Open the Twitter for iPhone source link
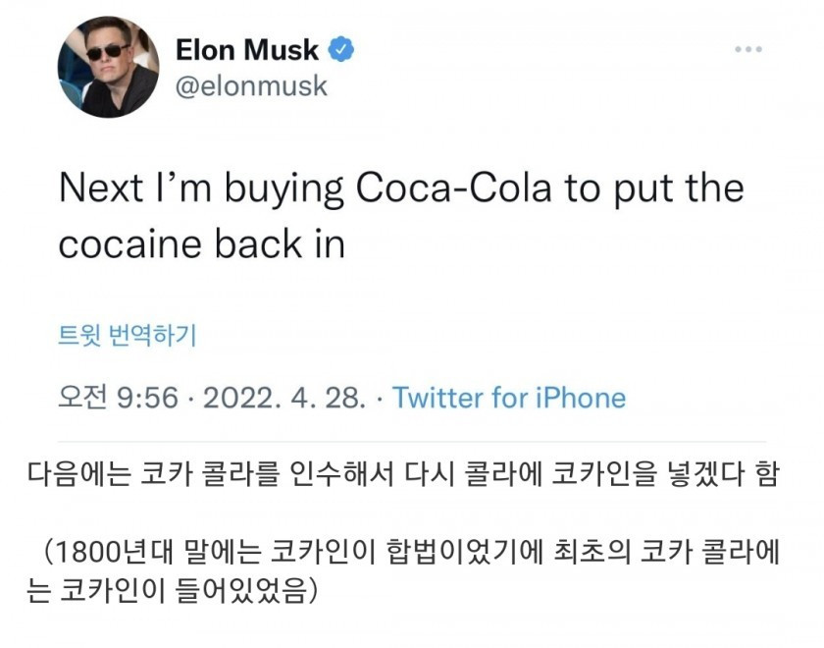824x648 pixels. click(508, 398)
